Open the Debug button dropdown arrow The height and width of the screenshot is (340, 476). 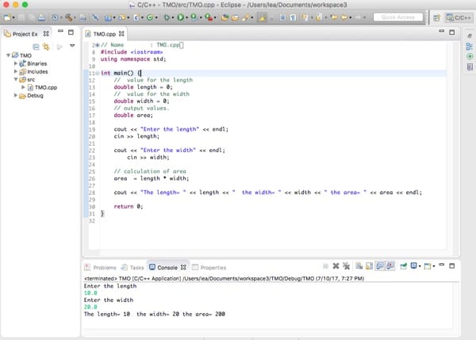172,17
